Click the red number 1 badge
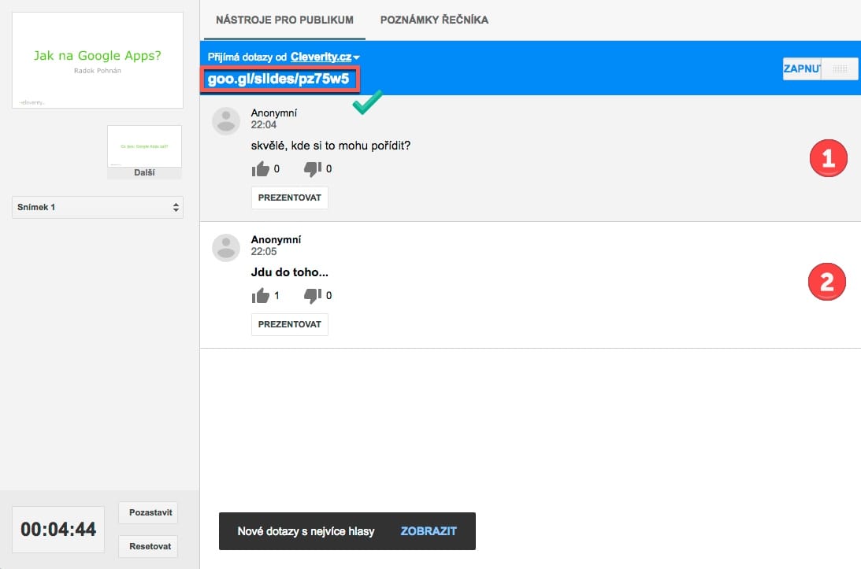The height and width of the screenshot is (569, 861). [x=827, y=159]
